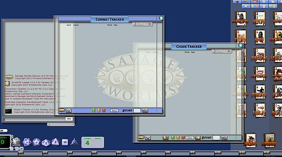Pick the spiked caltrop-shaped die

[x=74, y=142]
